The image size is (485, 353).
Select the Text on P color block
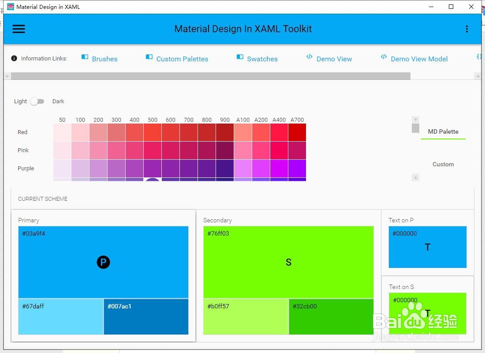click(x=428, y=247)
